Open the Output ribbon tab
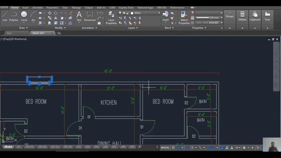 89,8
